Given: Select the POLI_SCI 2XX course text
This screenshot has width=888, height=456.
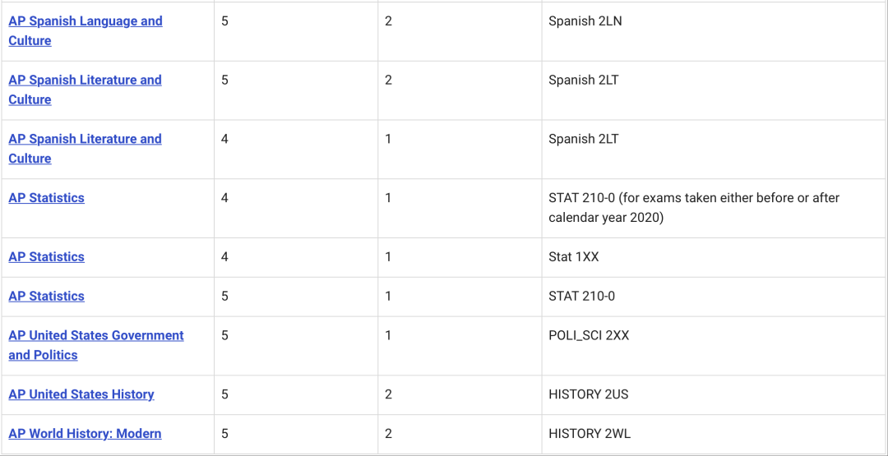Looking at the screenshot, I should tap(589, 335).
